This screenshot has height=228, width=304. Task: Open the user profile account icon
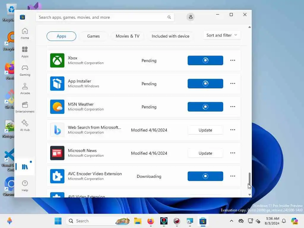191,17
